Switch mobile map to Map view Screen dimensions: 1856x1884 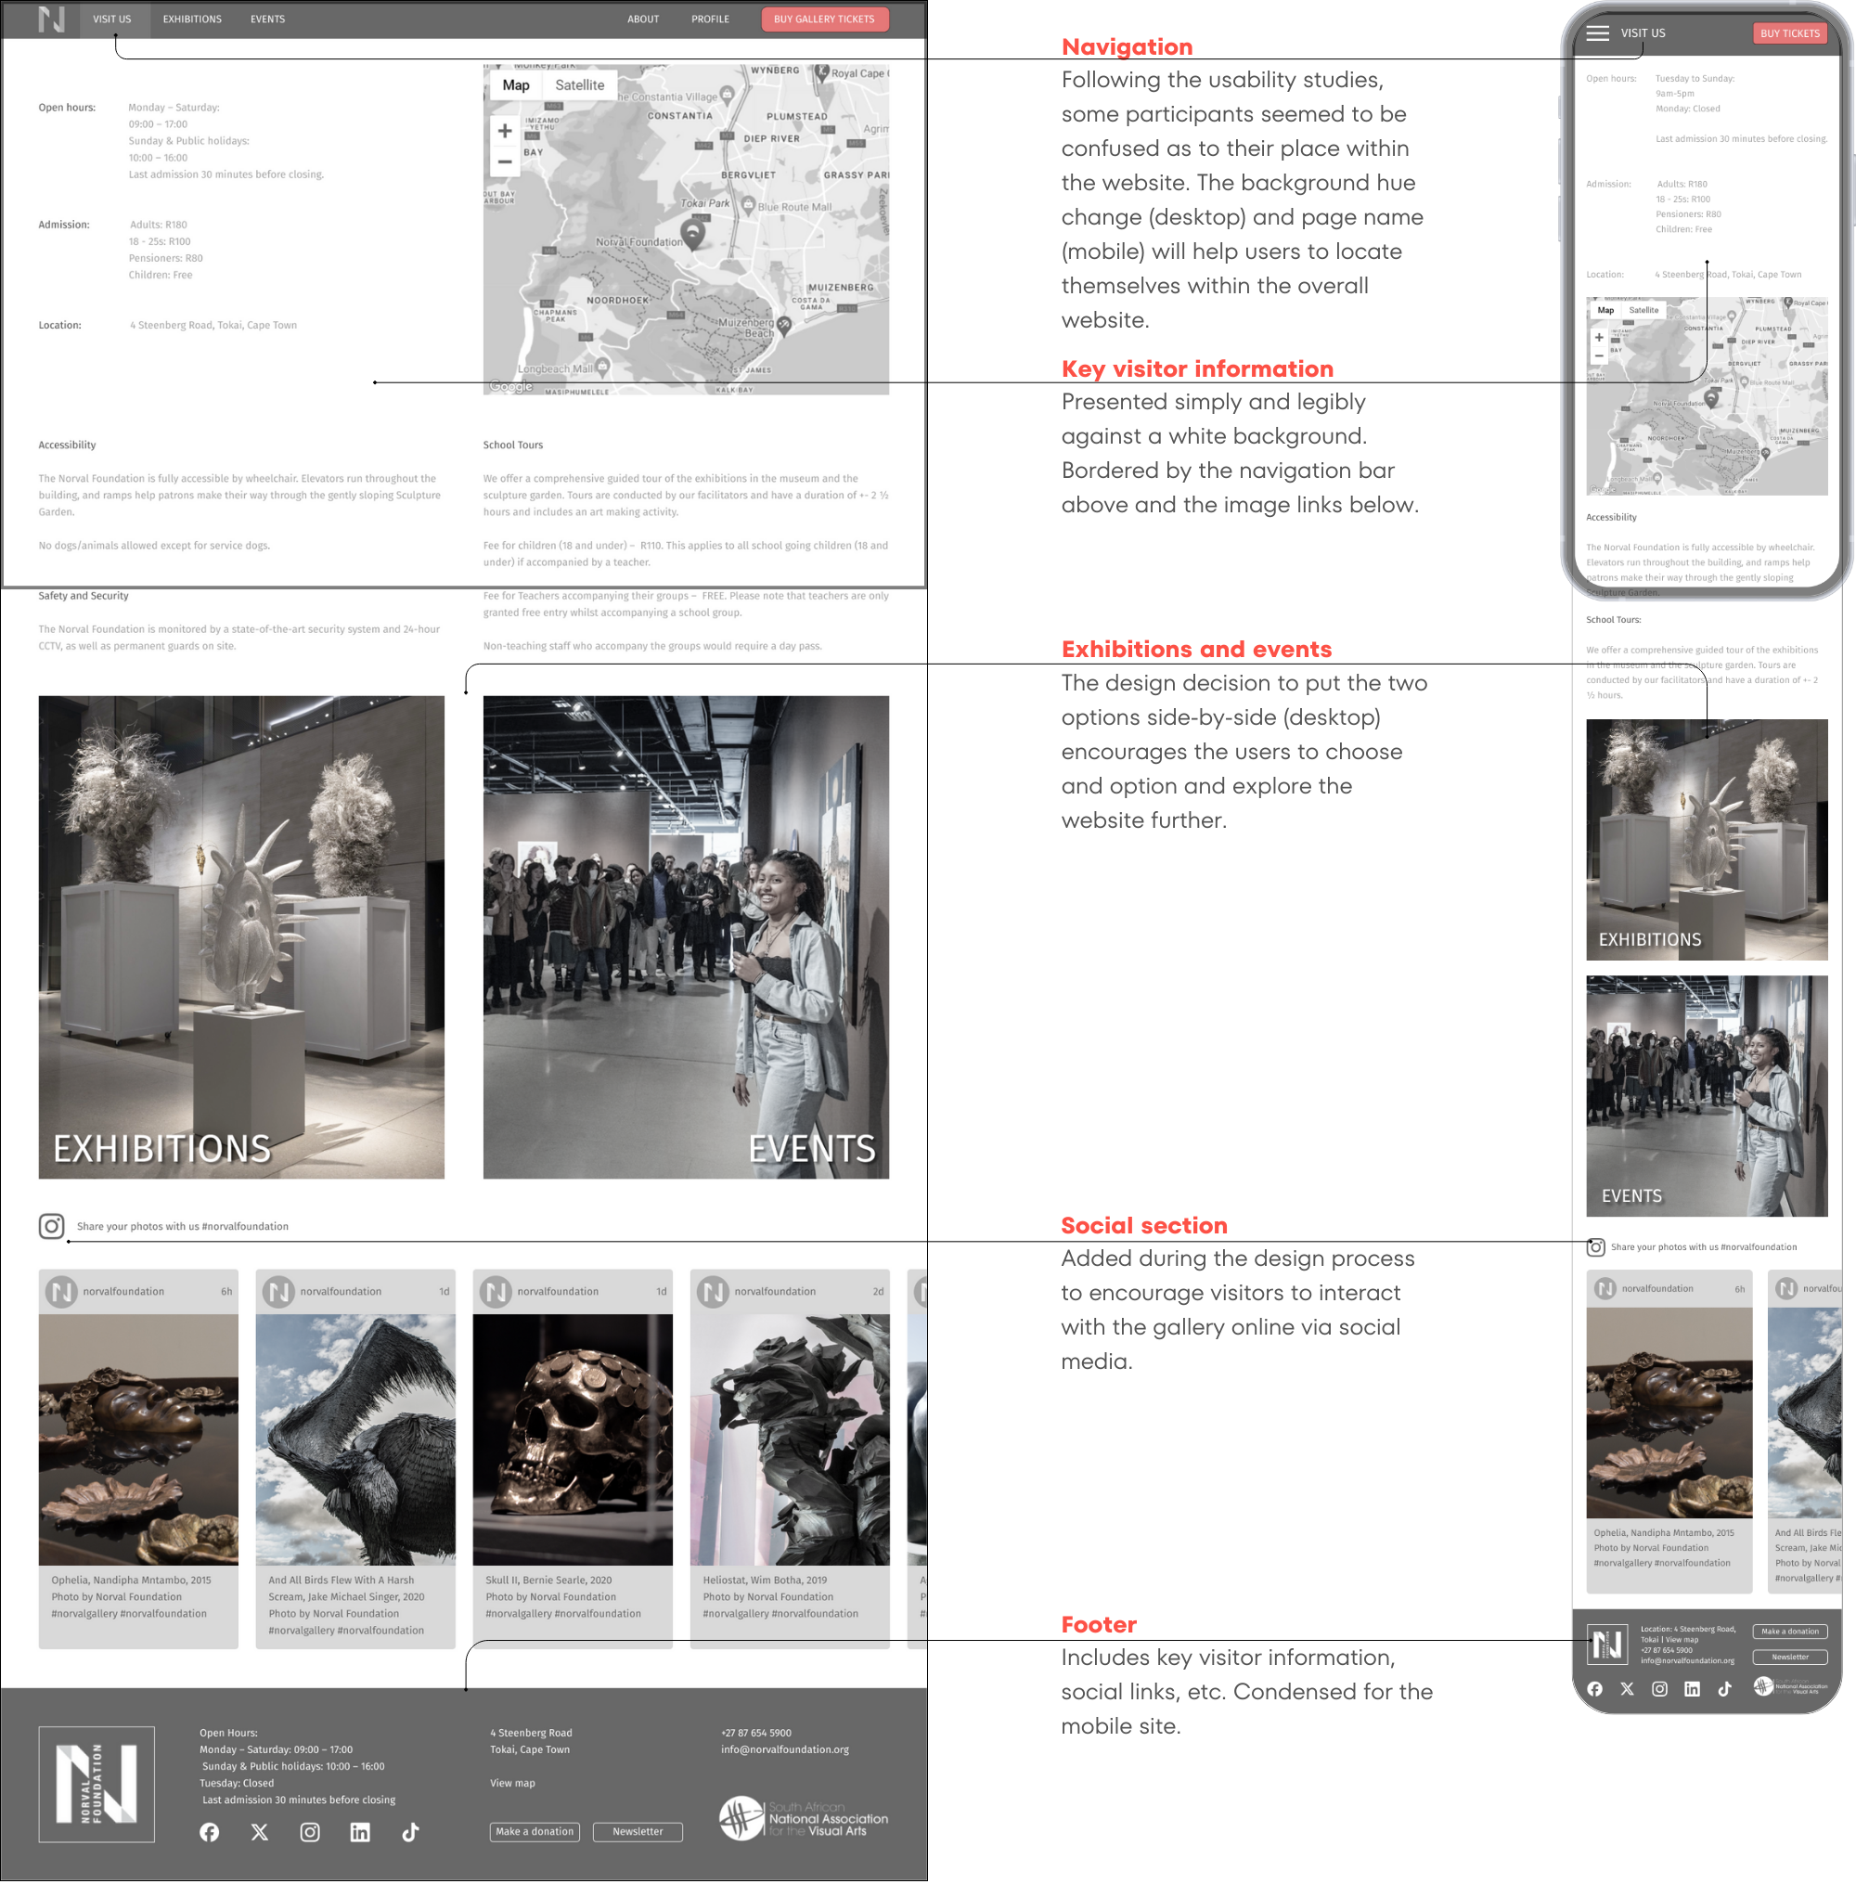pos(1605,310)
